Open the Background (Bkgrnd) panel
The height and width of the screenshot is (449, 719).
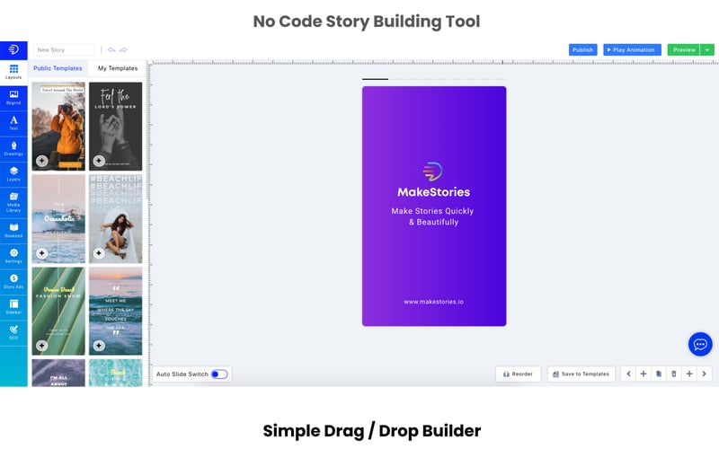(x=13, y=97)
